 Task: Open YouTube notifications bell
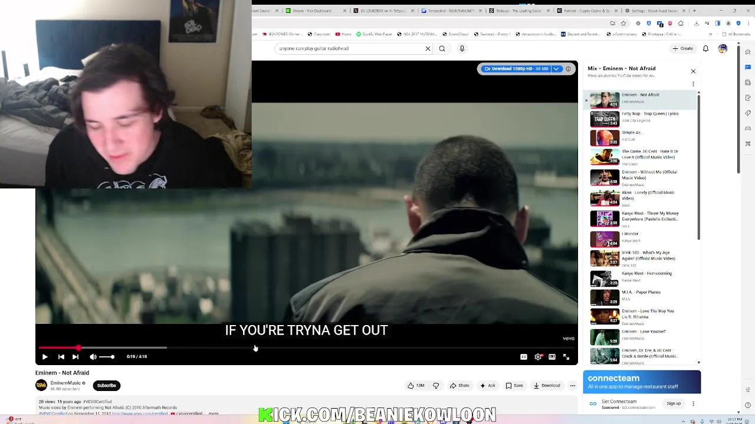(x=705, y=48)
